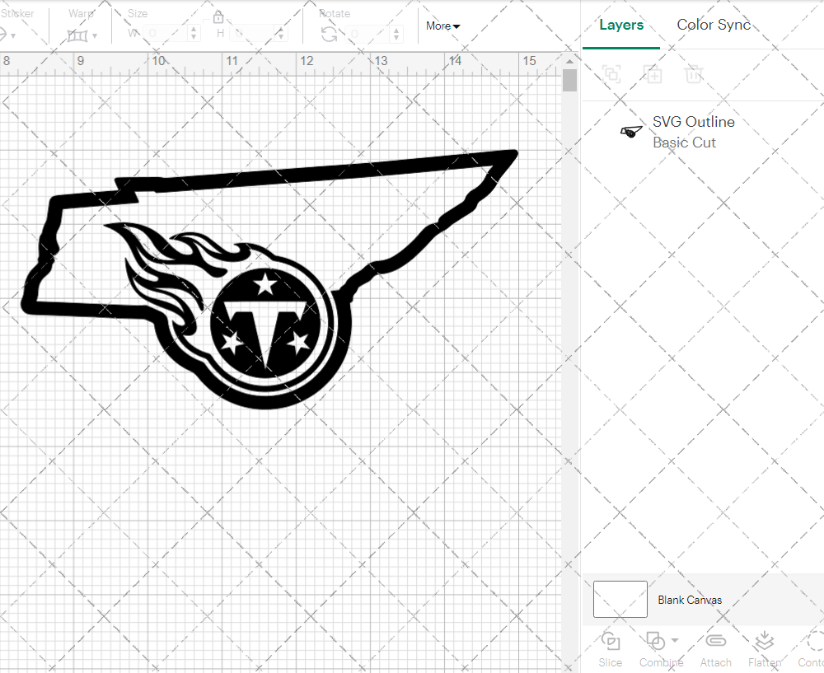Screen dimensions: 824x673
Task: Click the SVG Outline layer thumbnail
Action: pyautogui.click(x=630, y=131)
